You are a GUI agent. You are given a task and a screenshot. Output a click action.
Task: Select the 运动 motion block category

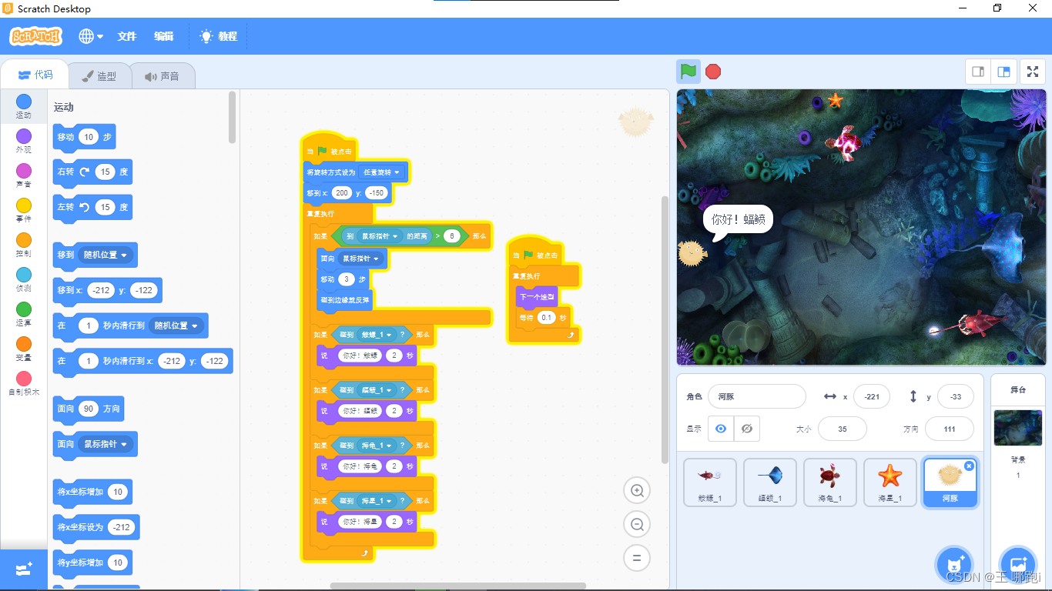[24, 107]
